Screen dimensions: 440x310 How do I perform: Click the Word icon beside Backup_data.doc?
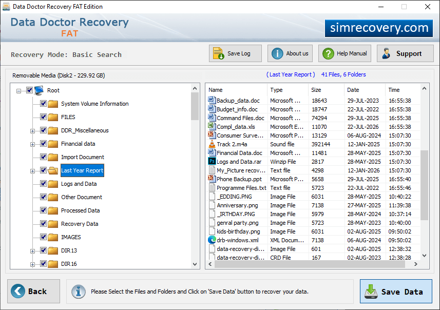point(212,100)
